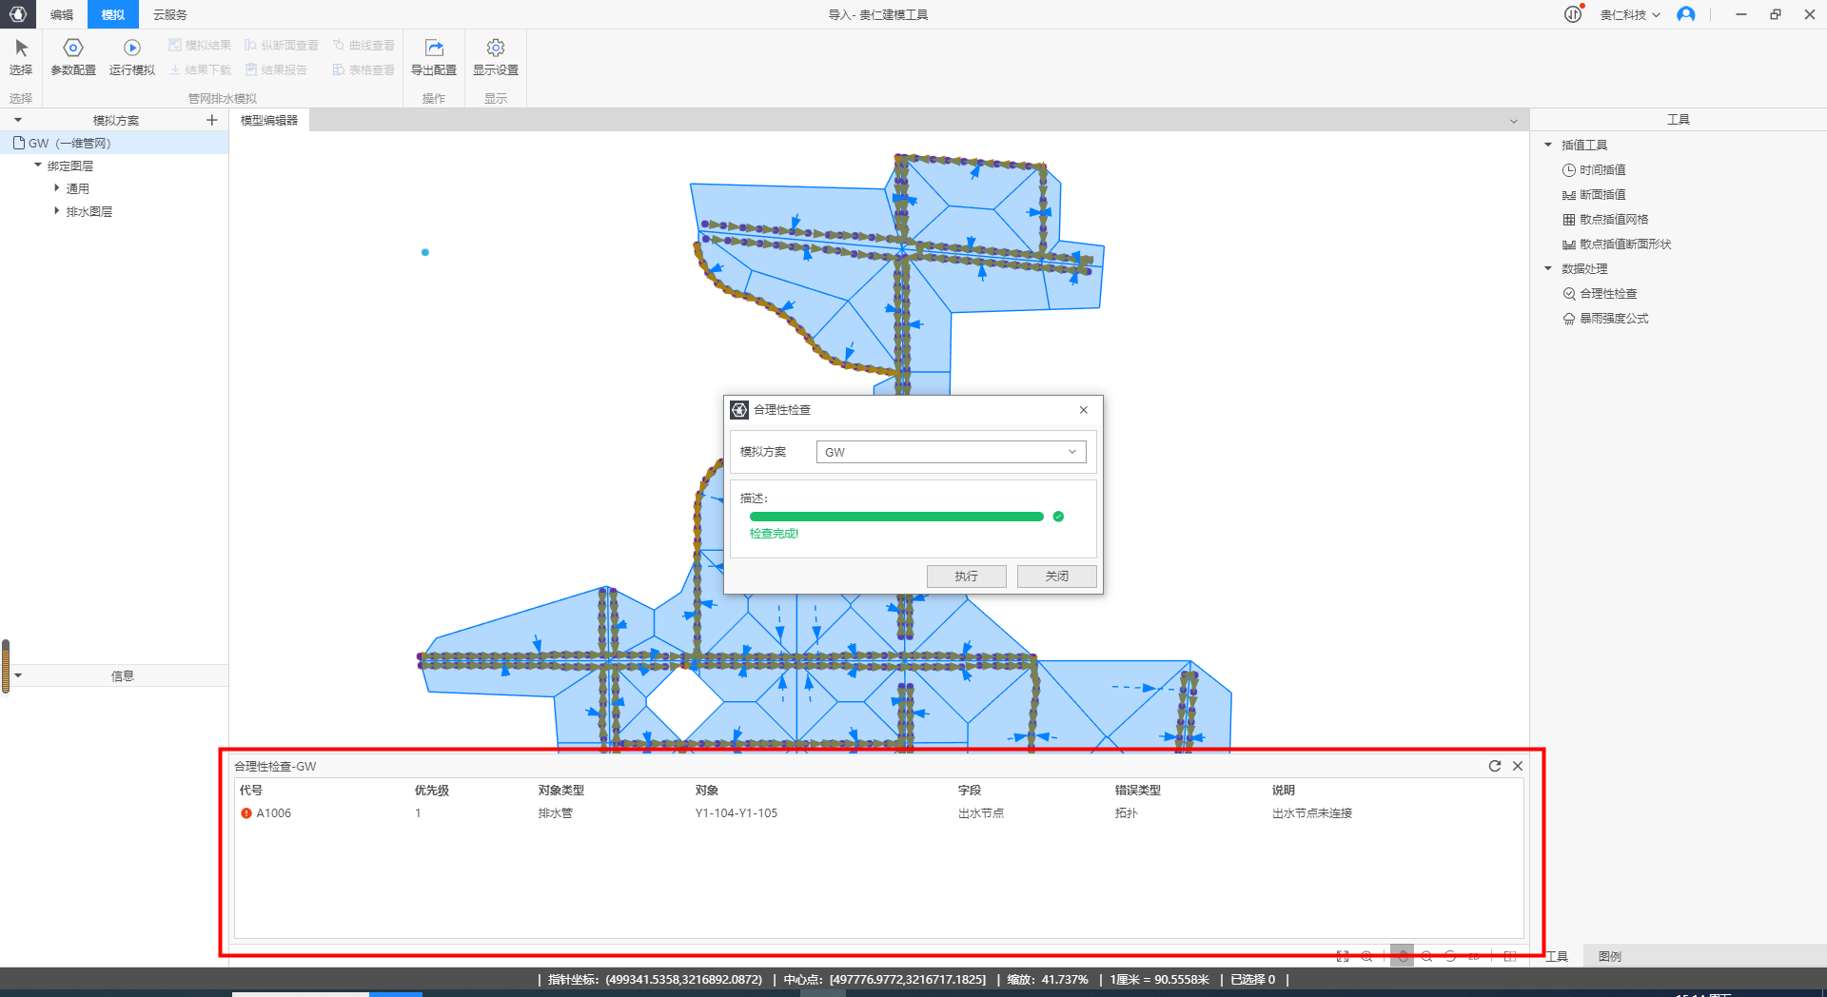Add a new 模拟方案 with plus icon

coord(212,120)
